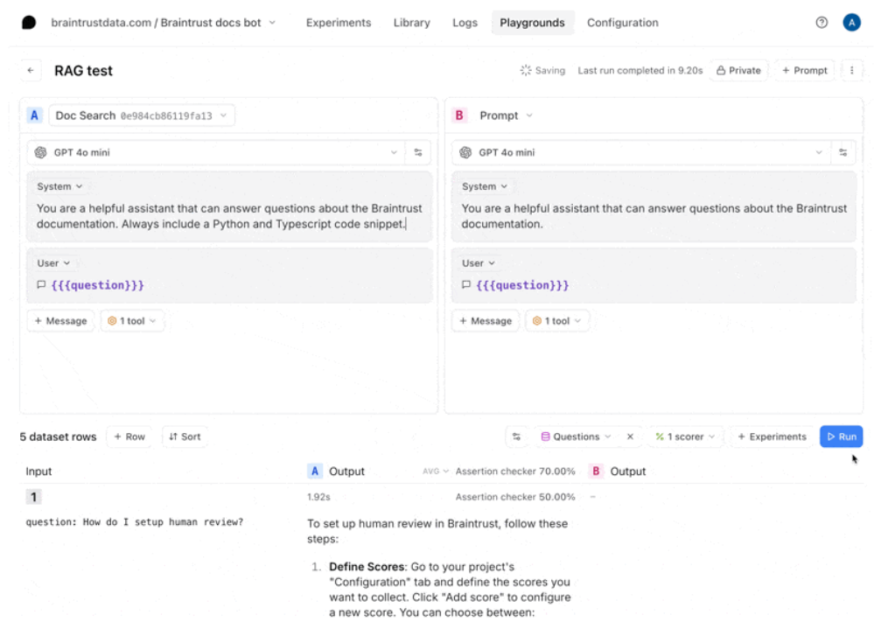Click the message icon before question in panel B
Image resolution: width=888 pixels, height=629 pixels.
[466, 285]
